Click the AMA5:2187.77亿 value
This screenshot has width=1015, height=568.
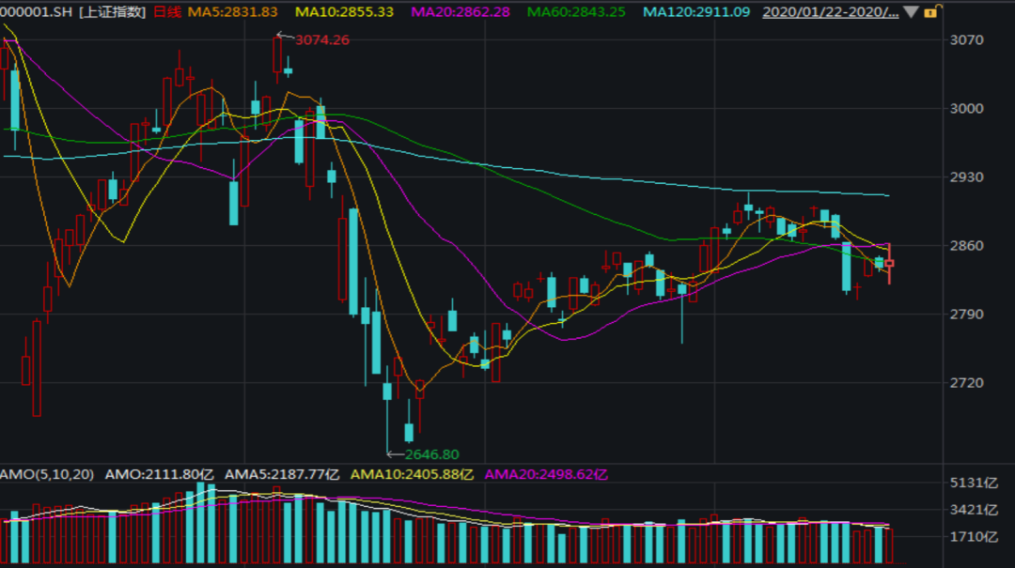click(282, 474)
